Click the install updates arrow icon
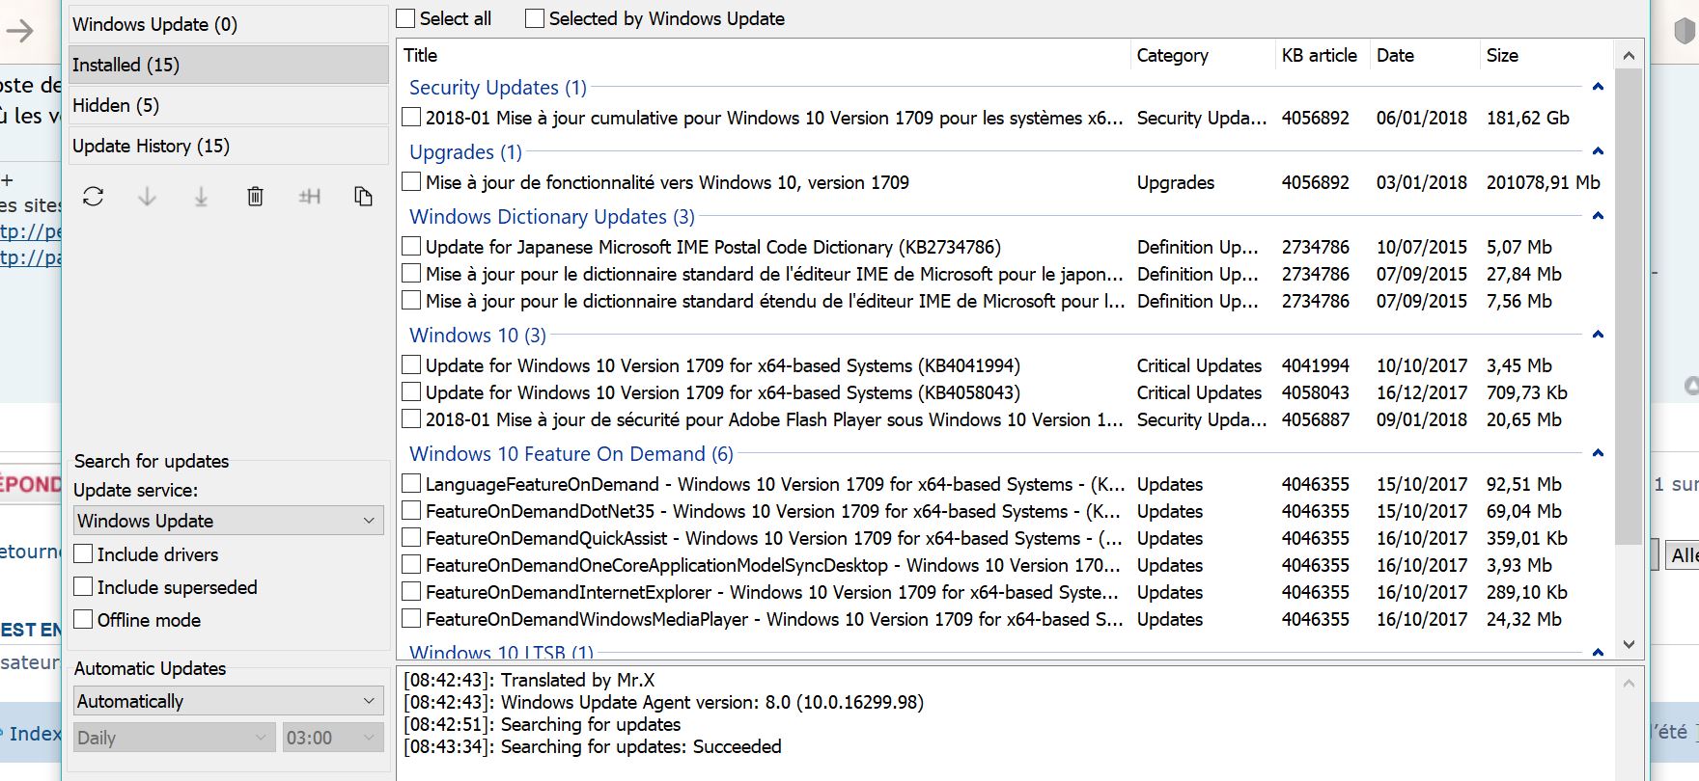 [201, 197]
